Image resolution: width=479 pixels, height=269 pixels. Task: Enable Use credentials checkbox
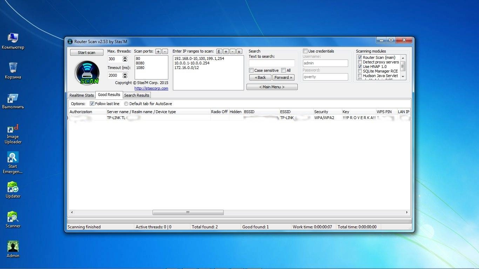[305, 51]
